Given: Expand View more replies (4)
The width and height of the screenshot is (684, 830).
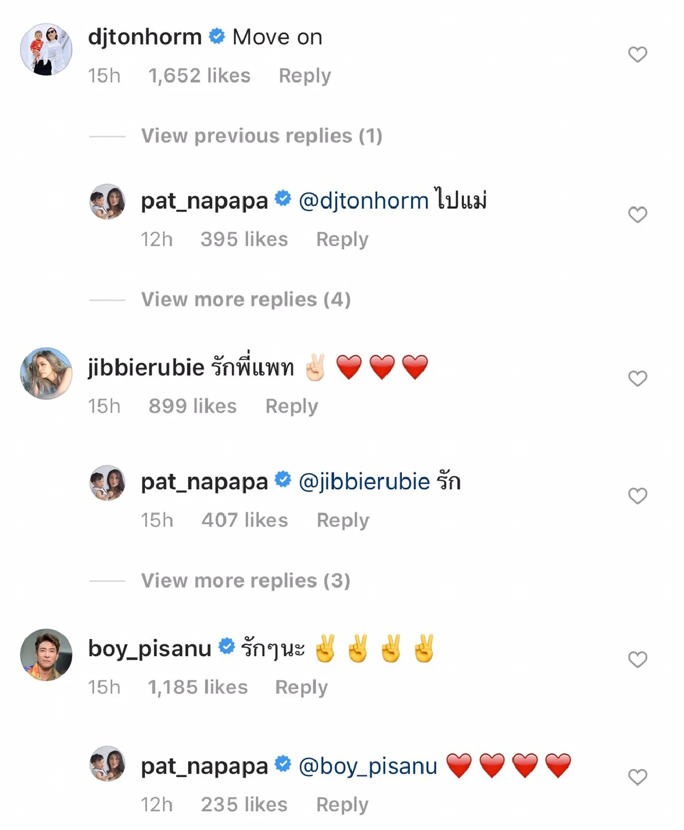Looking at the screenshot, I should (246, 299).
